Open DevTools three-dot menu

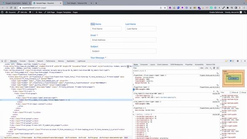coord(241,61)
